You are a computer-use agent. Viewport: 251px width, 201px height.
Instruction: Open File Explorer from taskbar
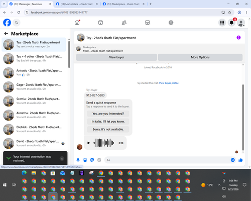pyautogui.click(x=34, y=173)
